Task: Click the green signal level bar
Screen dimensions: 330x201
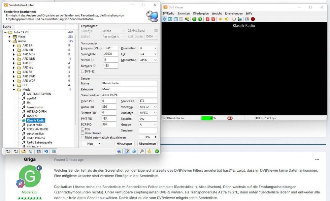Action: [x=207, y=118]
